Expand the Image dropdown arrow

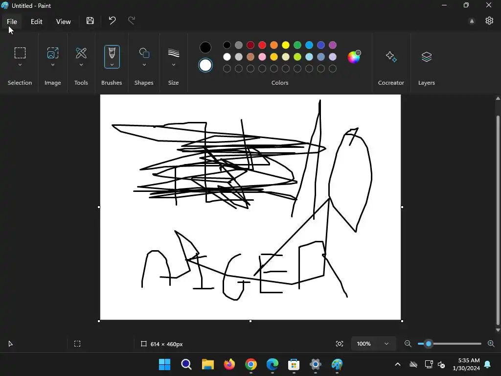click(x=53, y=65)
